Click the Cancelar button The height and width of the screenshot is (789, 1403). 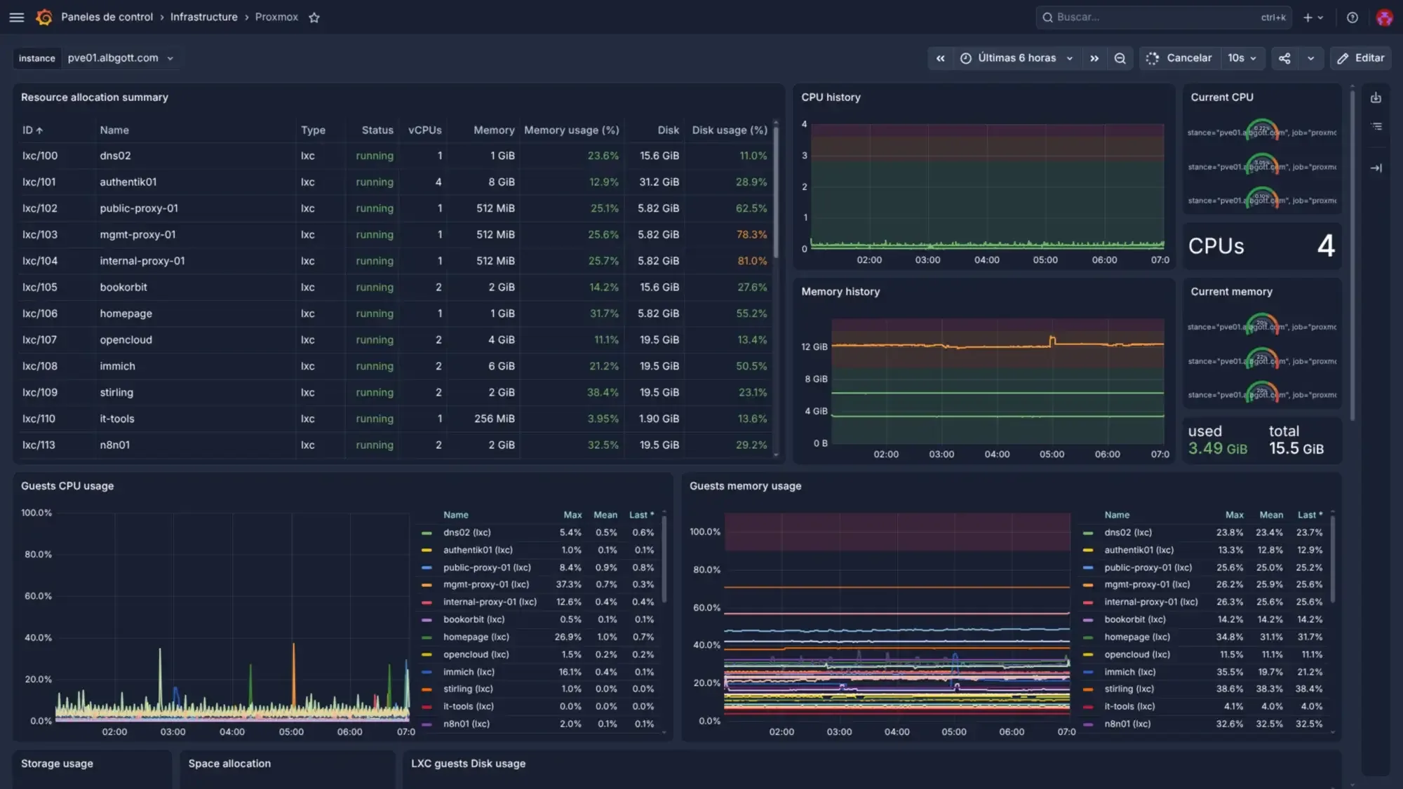1181,58
